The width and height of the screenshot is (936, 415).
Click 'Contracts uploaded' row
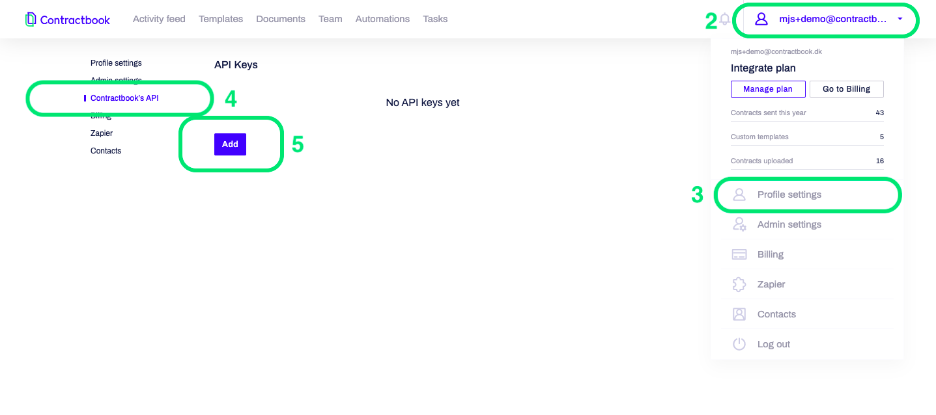[807, 161]
